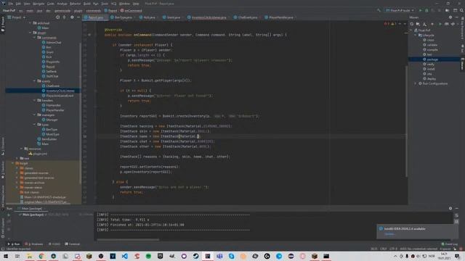Open the Build menu
This screenshot has width=465, height=261.
[x=87, y=4]
